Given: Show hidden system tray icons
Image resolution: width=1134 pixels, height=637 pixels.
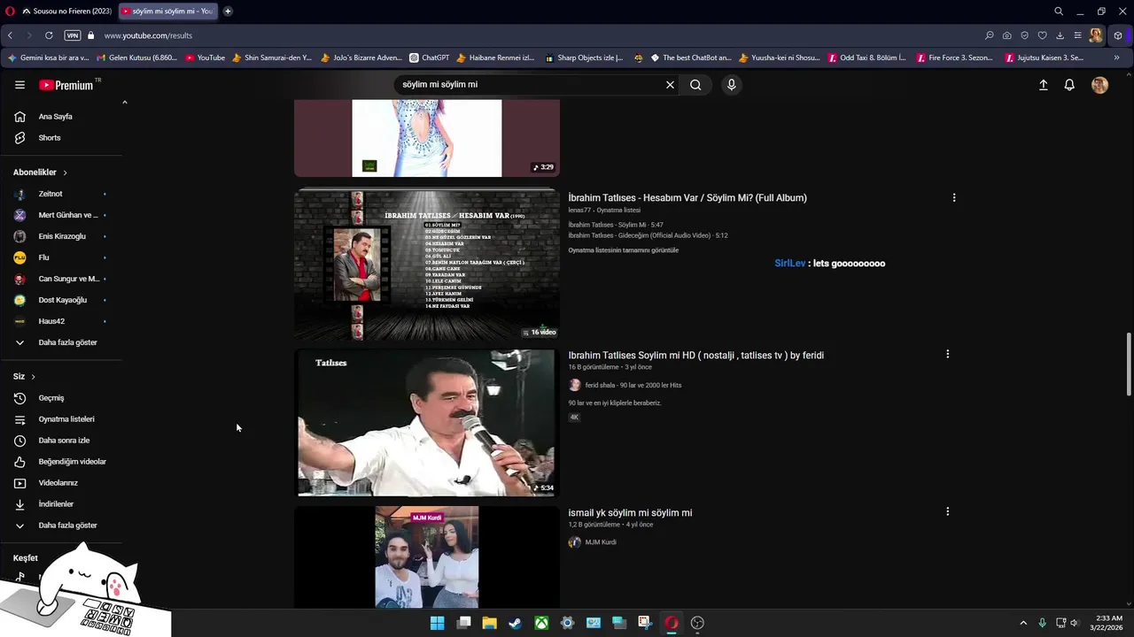Looking at the screenshot, I should (x=1023, y=623).
